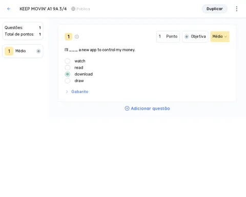Open the Médio difficulty dropdown

tap(220, 36)
